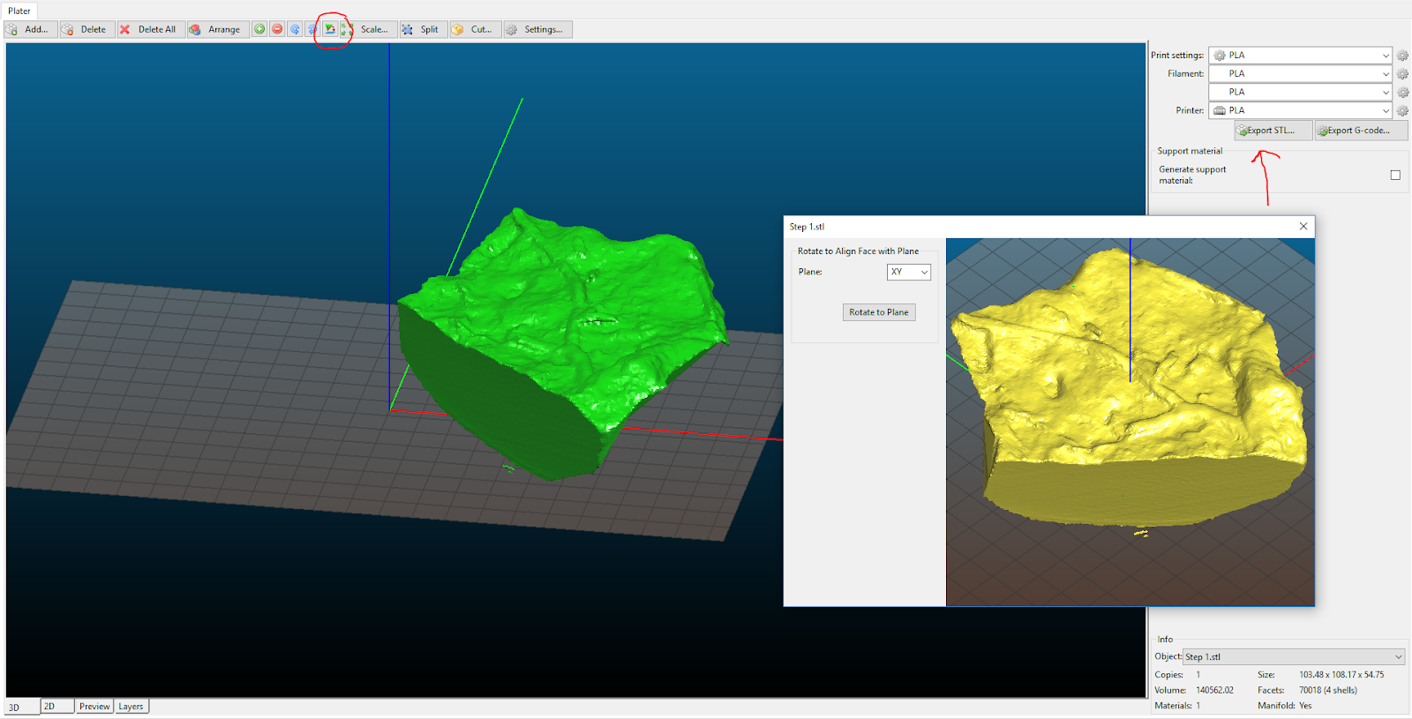Click the volume value 140562.02

click(1214, 691)
